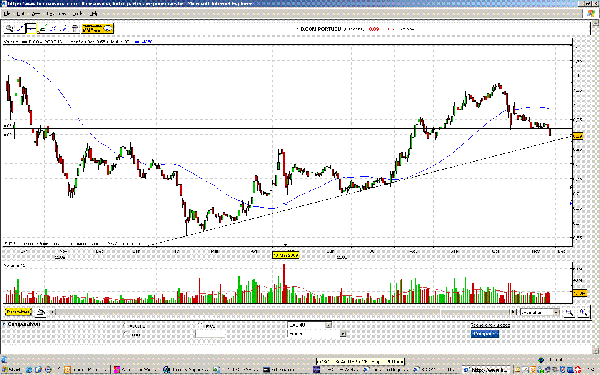Click the printer icon below the chart
Image resolution: width=600 pixels, height=375 pixels.
(x=40, y=312)
